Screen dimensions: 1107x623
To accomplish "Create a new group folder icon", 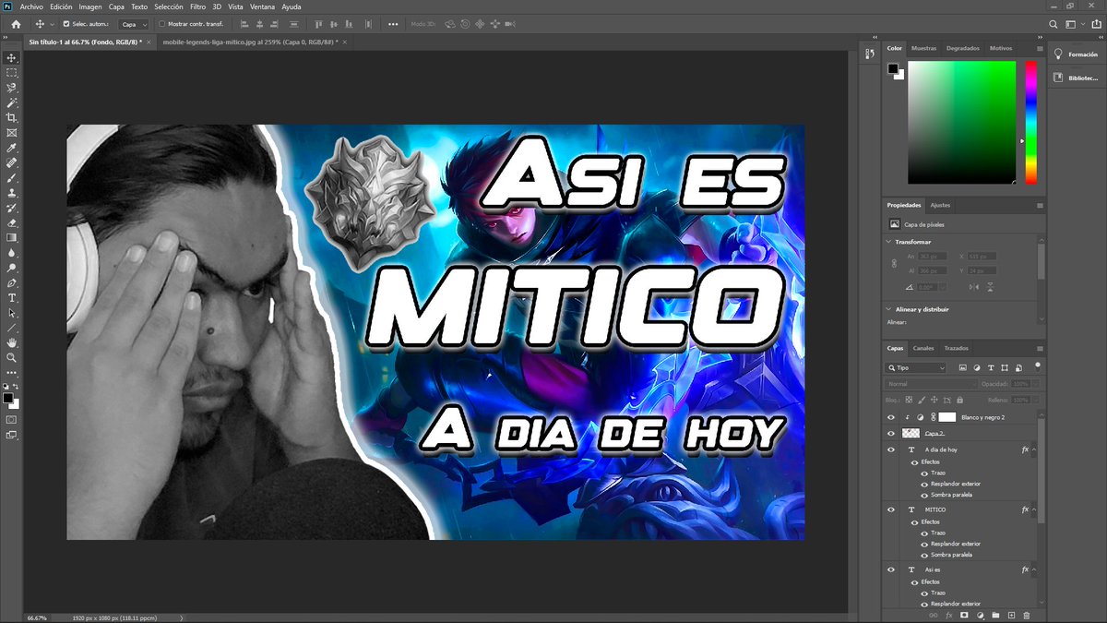I will pyautogui.click(x=995, y=615).
